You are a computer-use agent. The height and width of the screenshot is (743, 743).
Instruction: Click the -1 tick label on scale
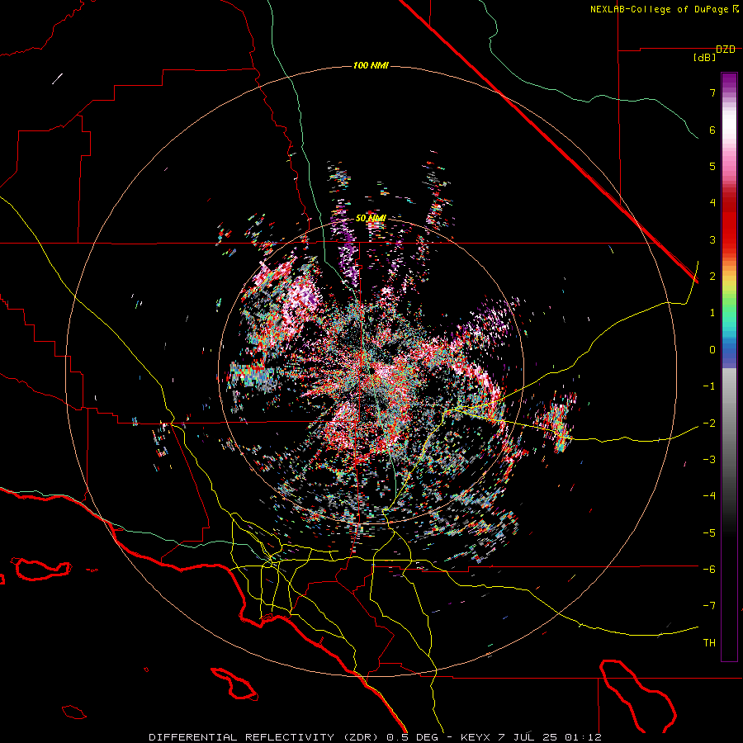[709, 386]
